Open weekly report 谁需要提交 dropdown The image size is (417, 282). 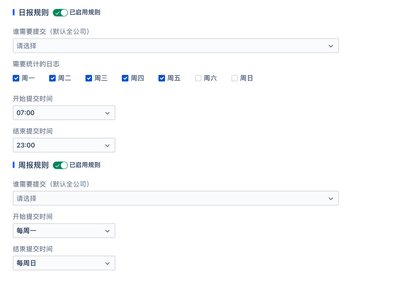[x=176, y=198]
